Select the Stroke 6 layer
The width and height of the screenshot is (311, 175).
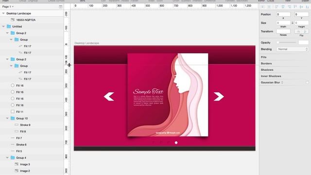[x=32, y=145]
